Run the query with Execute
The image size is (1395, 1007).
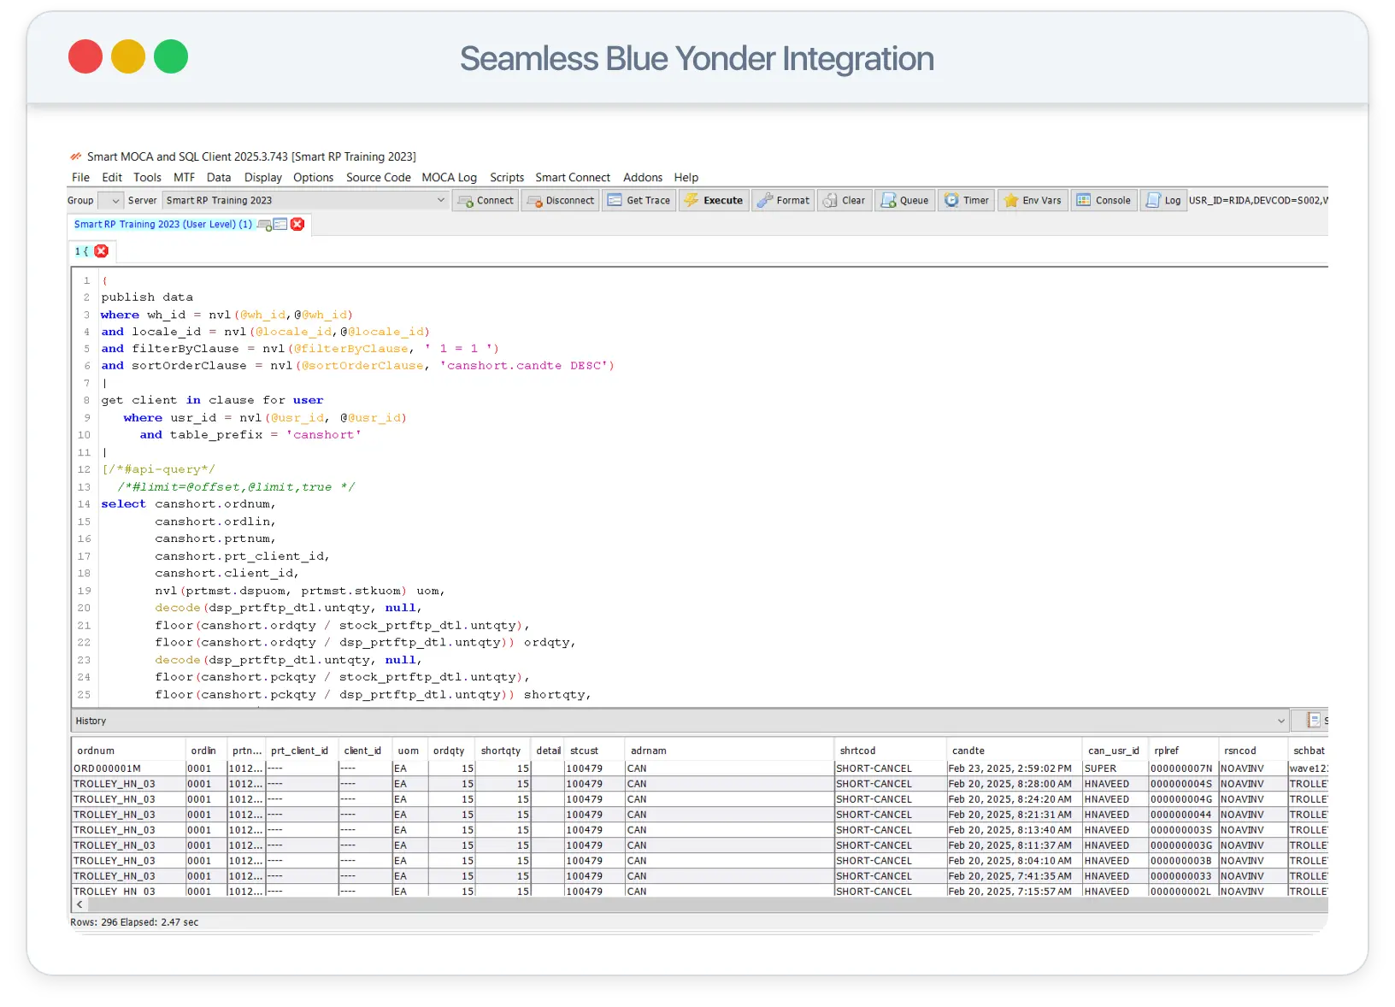point(714,200)
